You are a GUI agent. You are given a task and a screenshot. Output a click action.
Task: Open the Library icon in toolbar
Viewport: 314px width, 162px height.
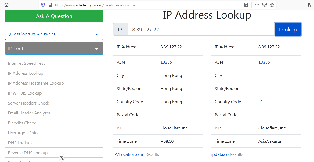pyautogui.click(x=309, y=5)
